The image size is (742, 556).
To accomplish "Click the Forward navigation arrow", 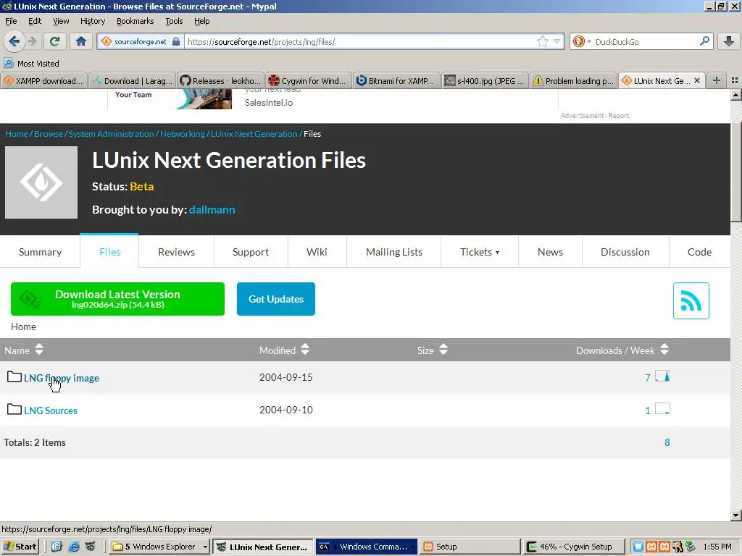I will (32, 41).
